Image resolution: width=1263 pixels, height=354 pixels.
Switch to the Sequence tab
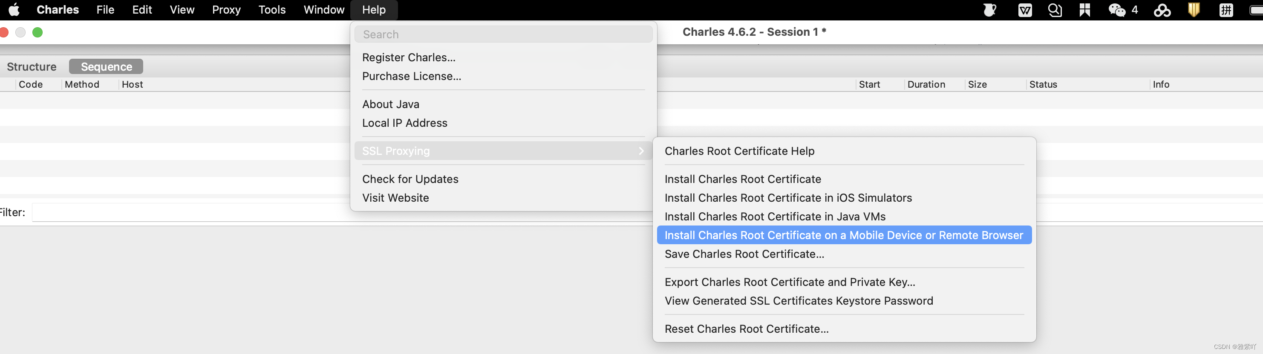pos(107,67)
